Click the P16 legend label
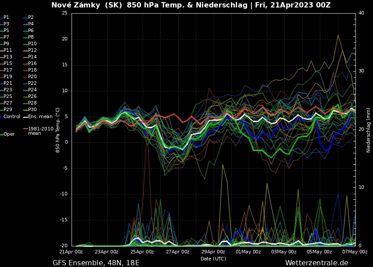The image size is (373, 267). 32,63
